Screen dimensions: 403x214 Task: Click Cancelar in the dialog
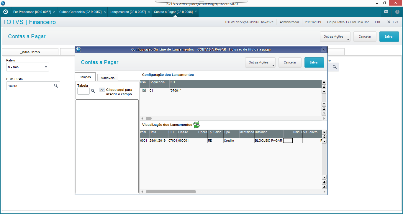290,63
